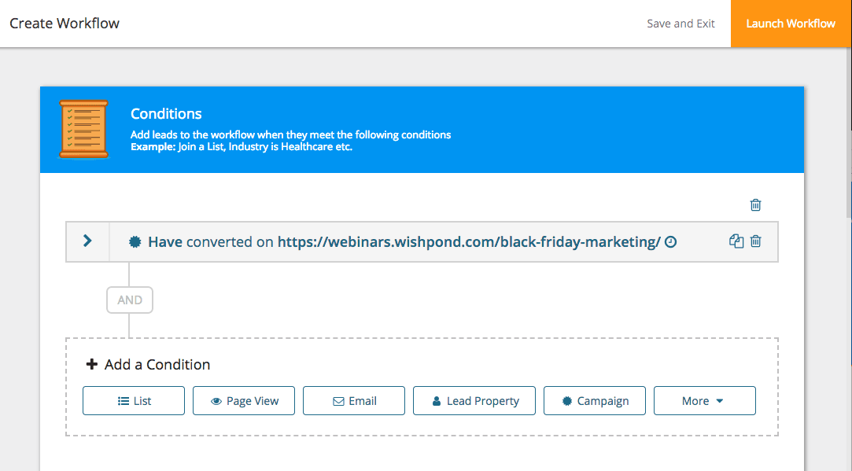
Task: Add a List condition
Action: pos(134,401)
